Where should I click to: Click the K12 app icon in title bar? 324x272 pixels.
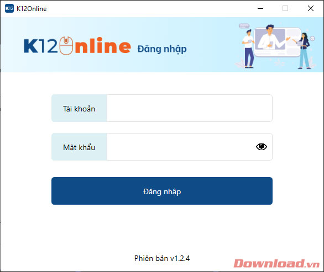click(x=9, y=8)
